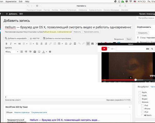Click the Добавить медиафайл button
The image size is (155, 123).
pyautogui.click(x=16, y=38)
